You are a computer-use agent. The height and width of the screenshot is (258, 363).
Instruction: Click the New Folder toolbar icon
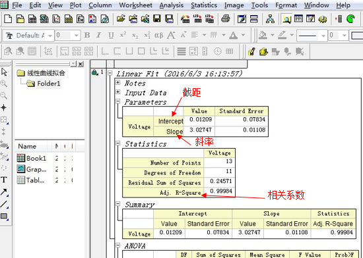(x=20, y=19)
